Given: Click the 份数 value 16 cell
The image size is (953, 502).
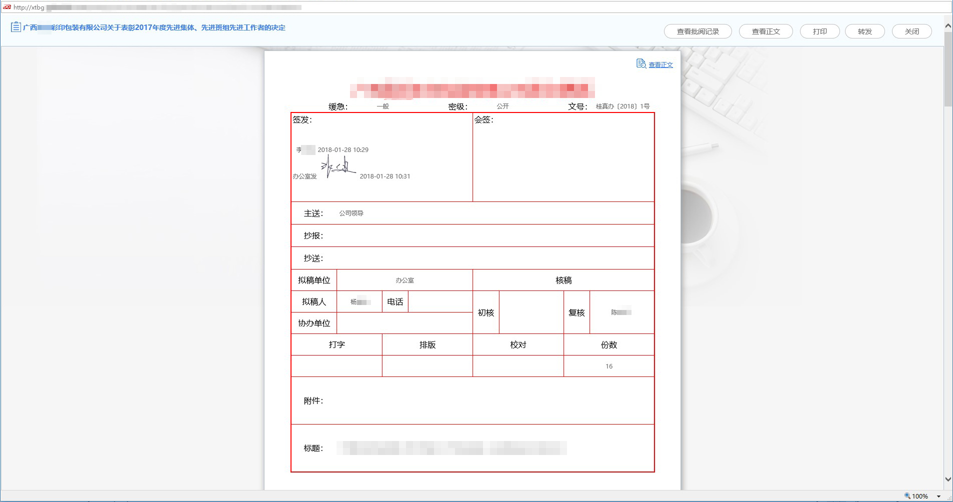Looking at the screenshot, I should click(x=608, y=366).
